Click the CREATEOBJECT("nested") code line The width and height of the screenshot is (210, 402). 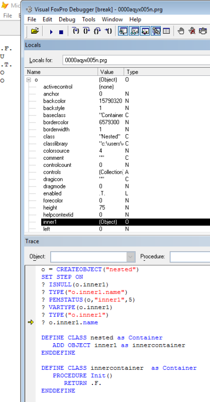point(90,270)
